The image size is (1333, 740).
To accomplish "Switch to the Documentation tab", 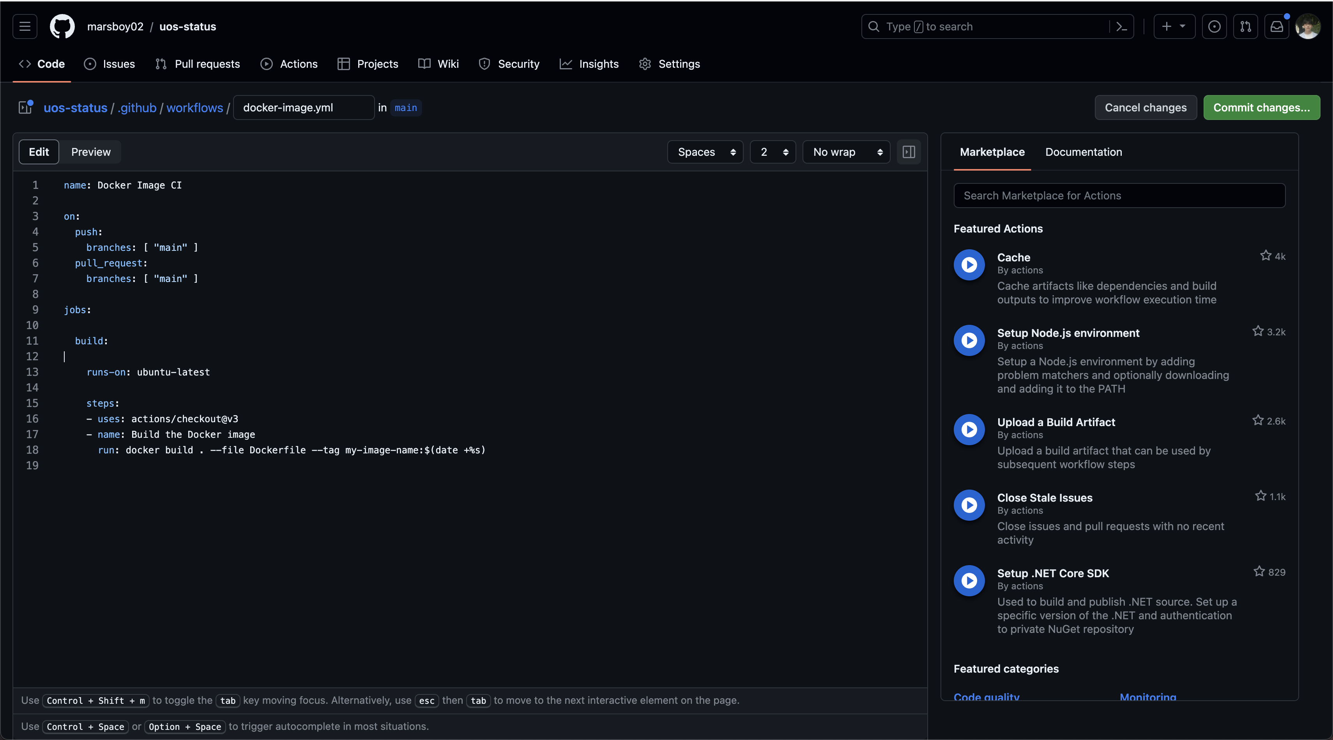I will (x=1083, y=152).
